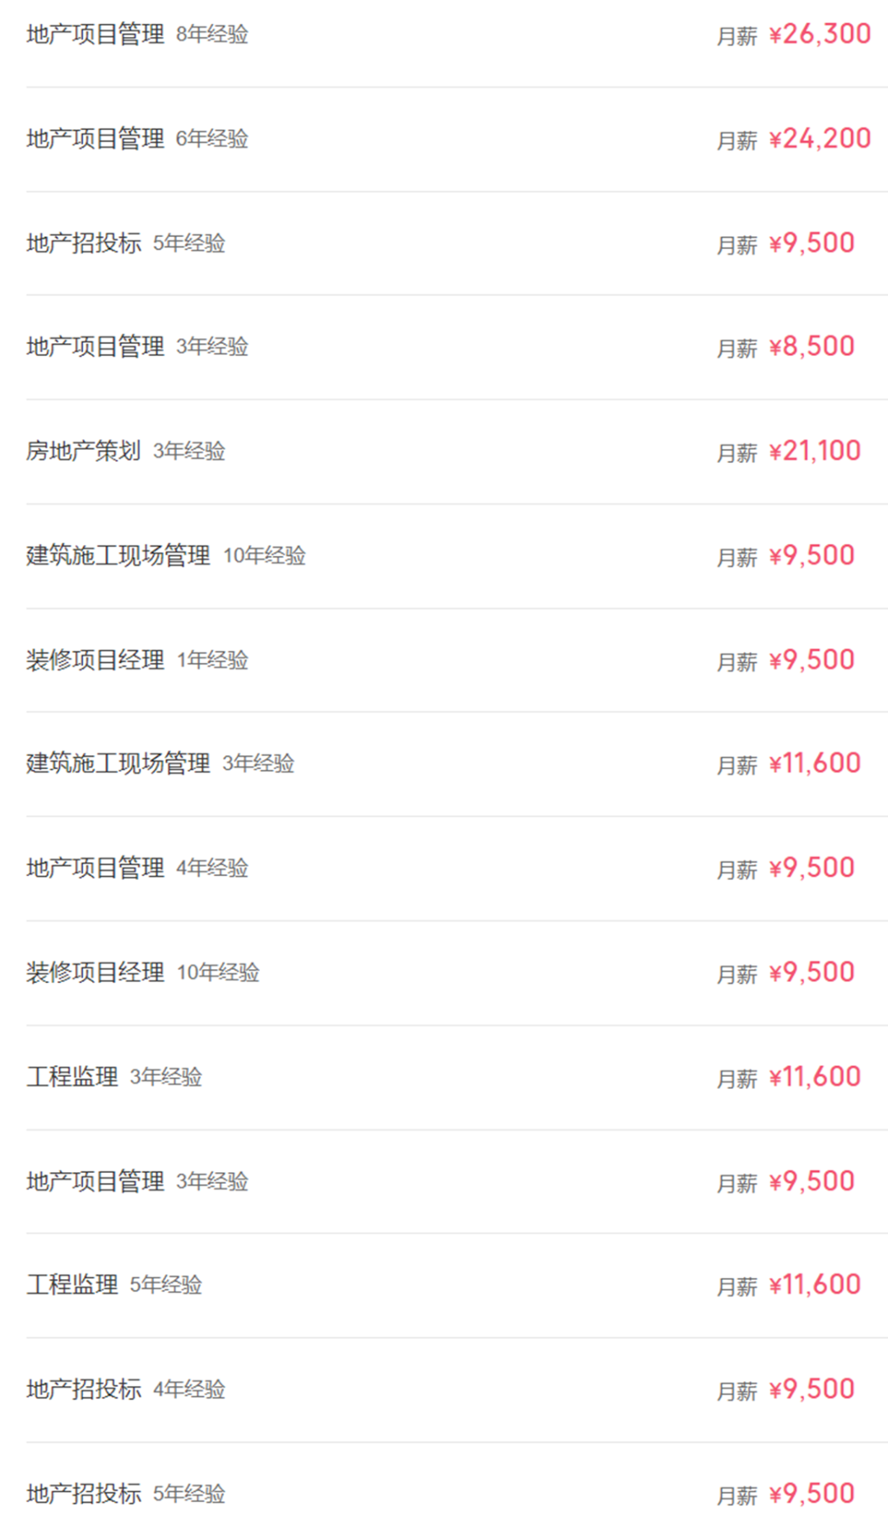Open 地产招投标 4年经验 listing

coord(456,1390)
